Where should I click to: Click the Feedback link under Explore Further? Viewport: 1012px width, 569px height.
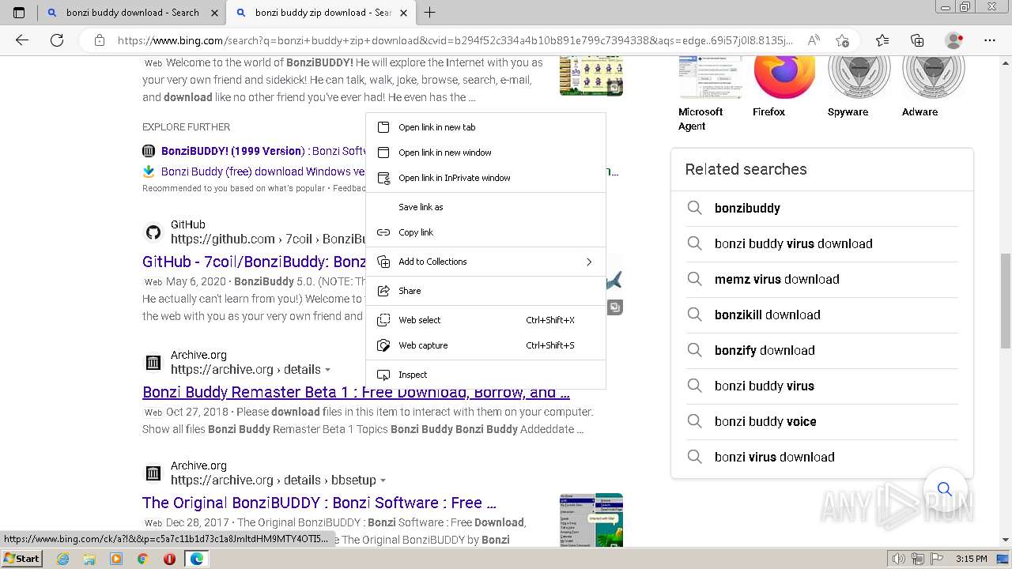coord(349,189)
